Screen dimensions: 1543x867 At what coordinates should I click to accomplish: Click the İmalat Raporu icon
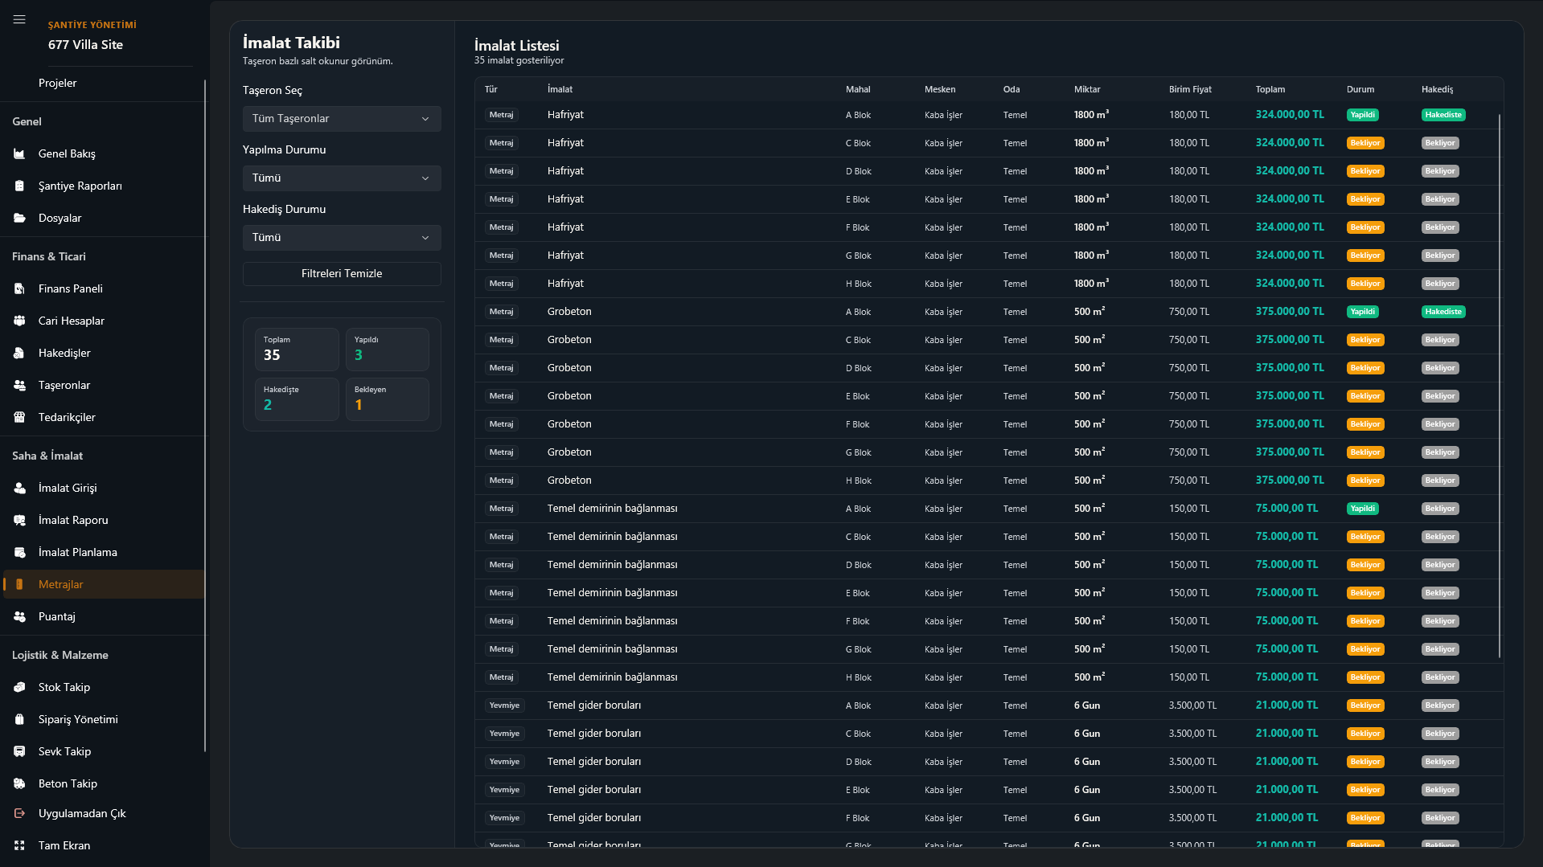click(19, 520)
